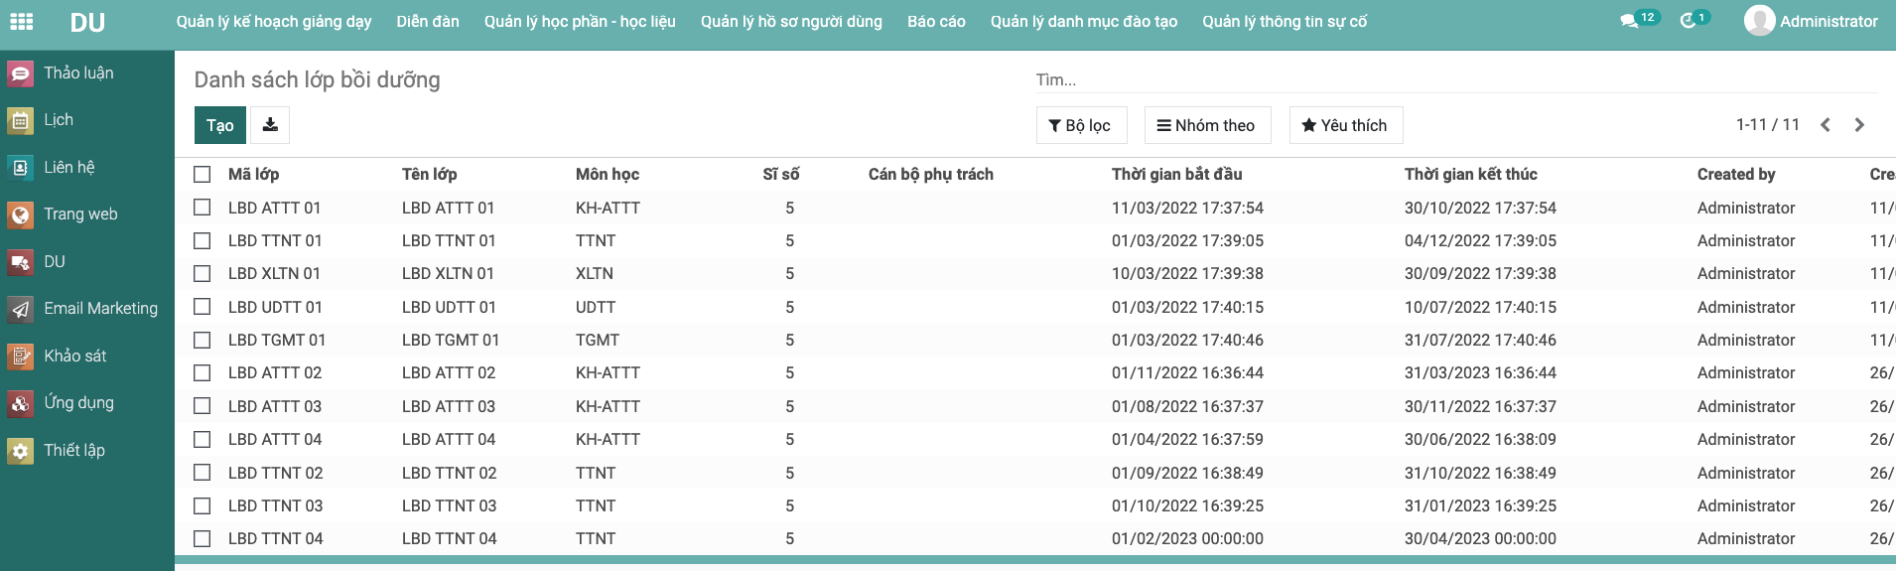Viewport: 1896px width, 571px height.
Task: Open the Diễn đàn menu
Action: coord(428,21)
